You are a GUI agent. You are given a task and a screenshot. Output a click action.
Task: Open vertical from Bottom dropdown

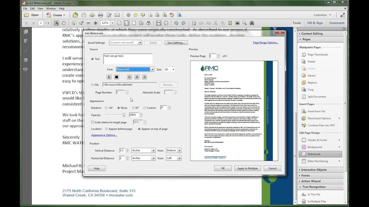(174, 150)
